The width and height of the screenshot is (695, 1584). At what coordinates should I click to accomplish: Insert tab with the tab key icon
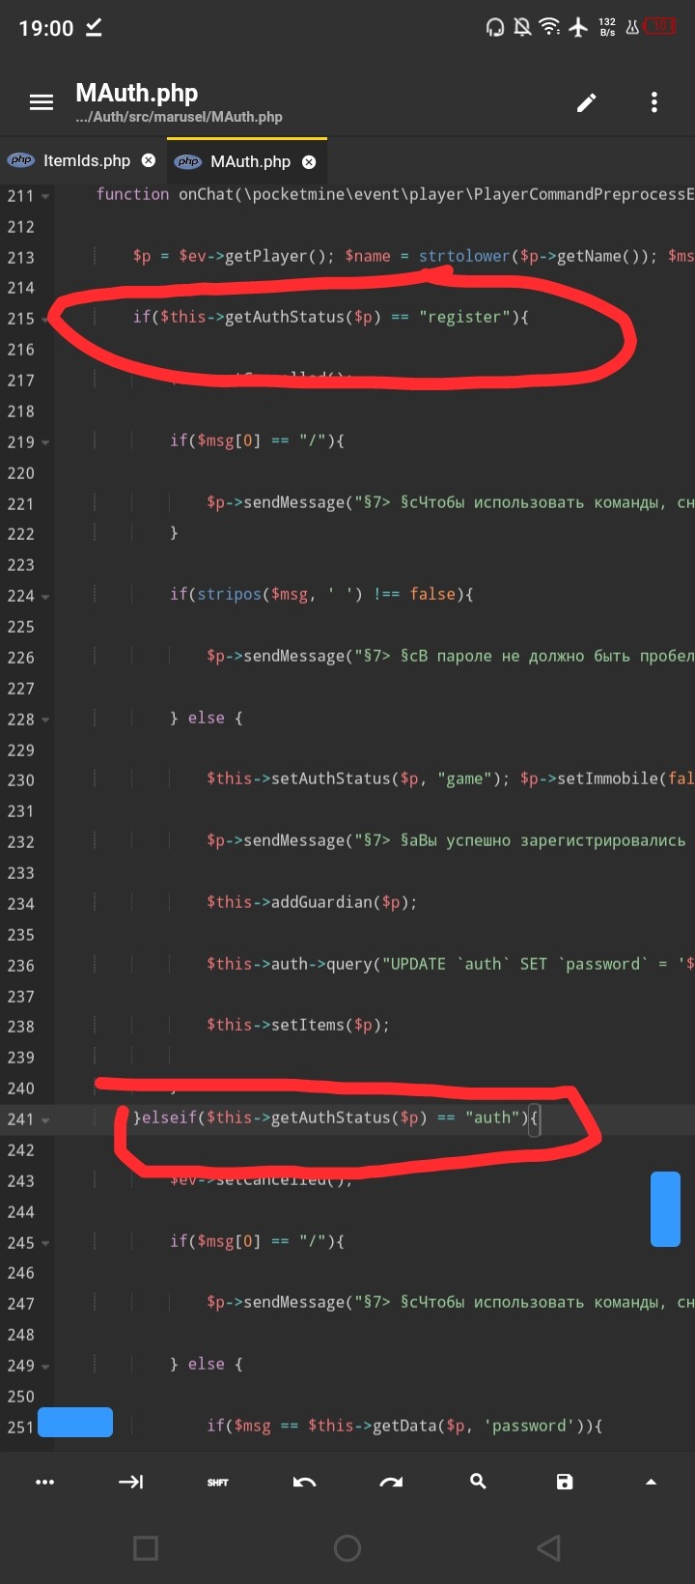click(130, 1482)
